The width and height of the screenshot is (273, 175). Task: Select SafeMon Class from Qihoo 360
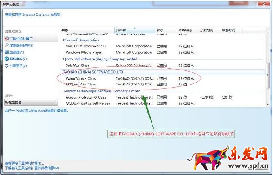click(x=162, y=65)
